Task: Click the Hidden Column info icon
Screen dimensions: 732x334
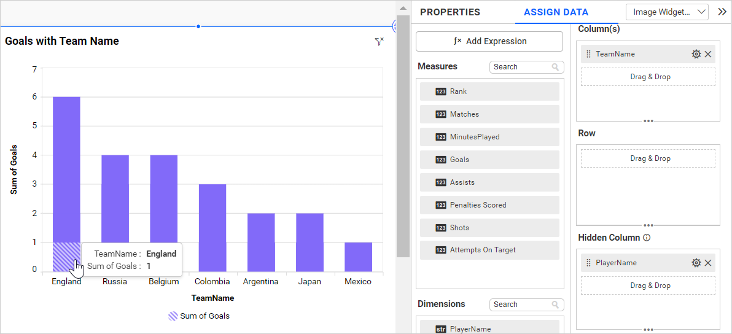Action: coord(647,238)
